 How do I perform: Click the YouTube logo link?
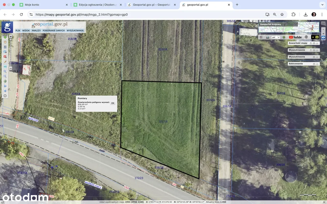click(x=295, y=37)
